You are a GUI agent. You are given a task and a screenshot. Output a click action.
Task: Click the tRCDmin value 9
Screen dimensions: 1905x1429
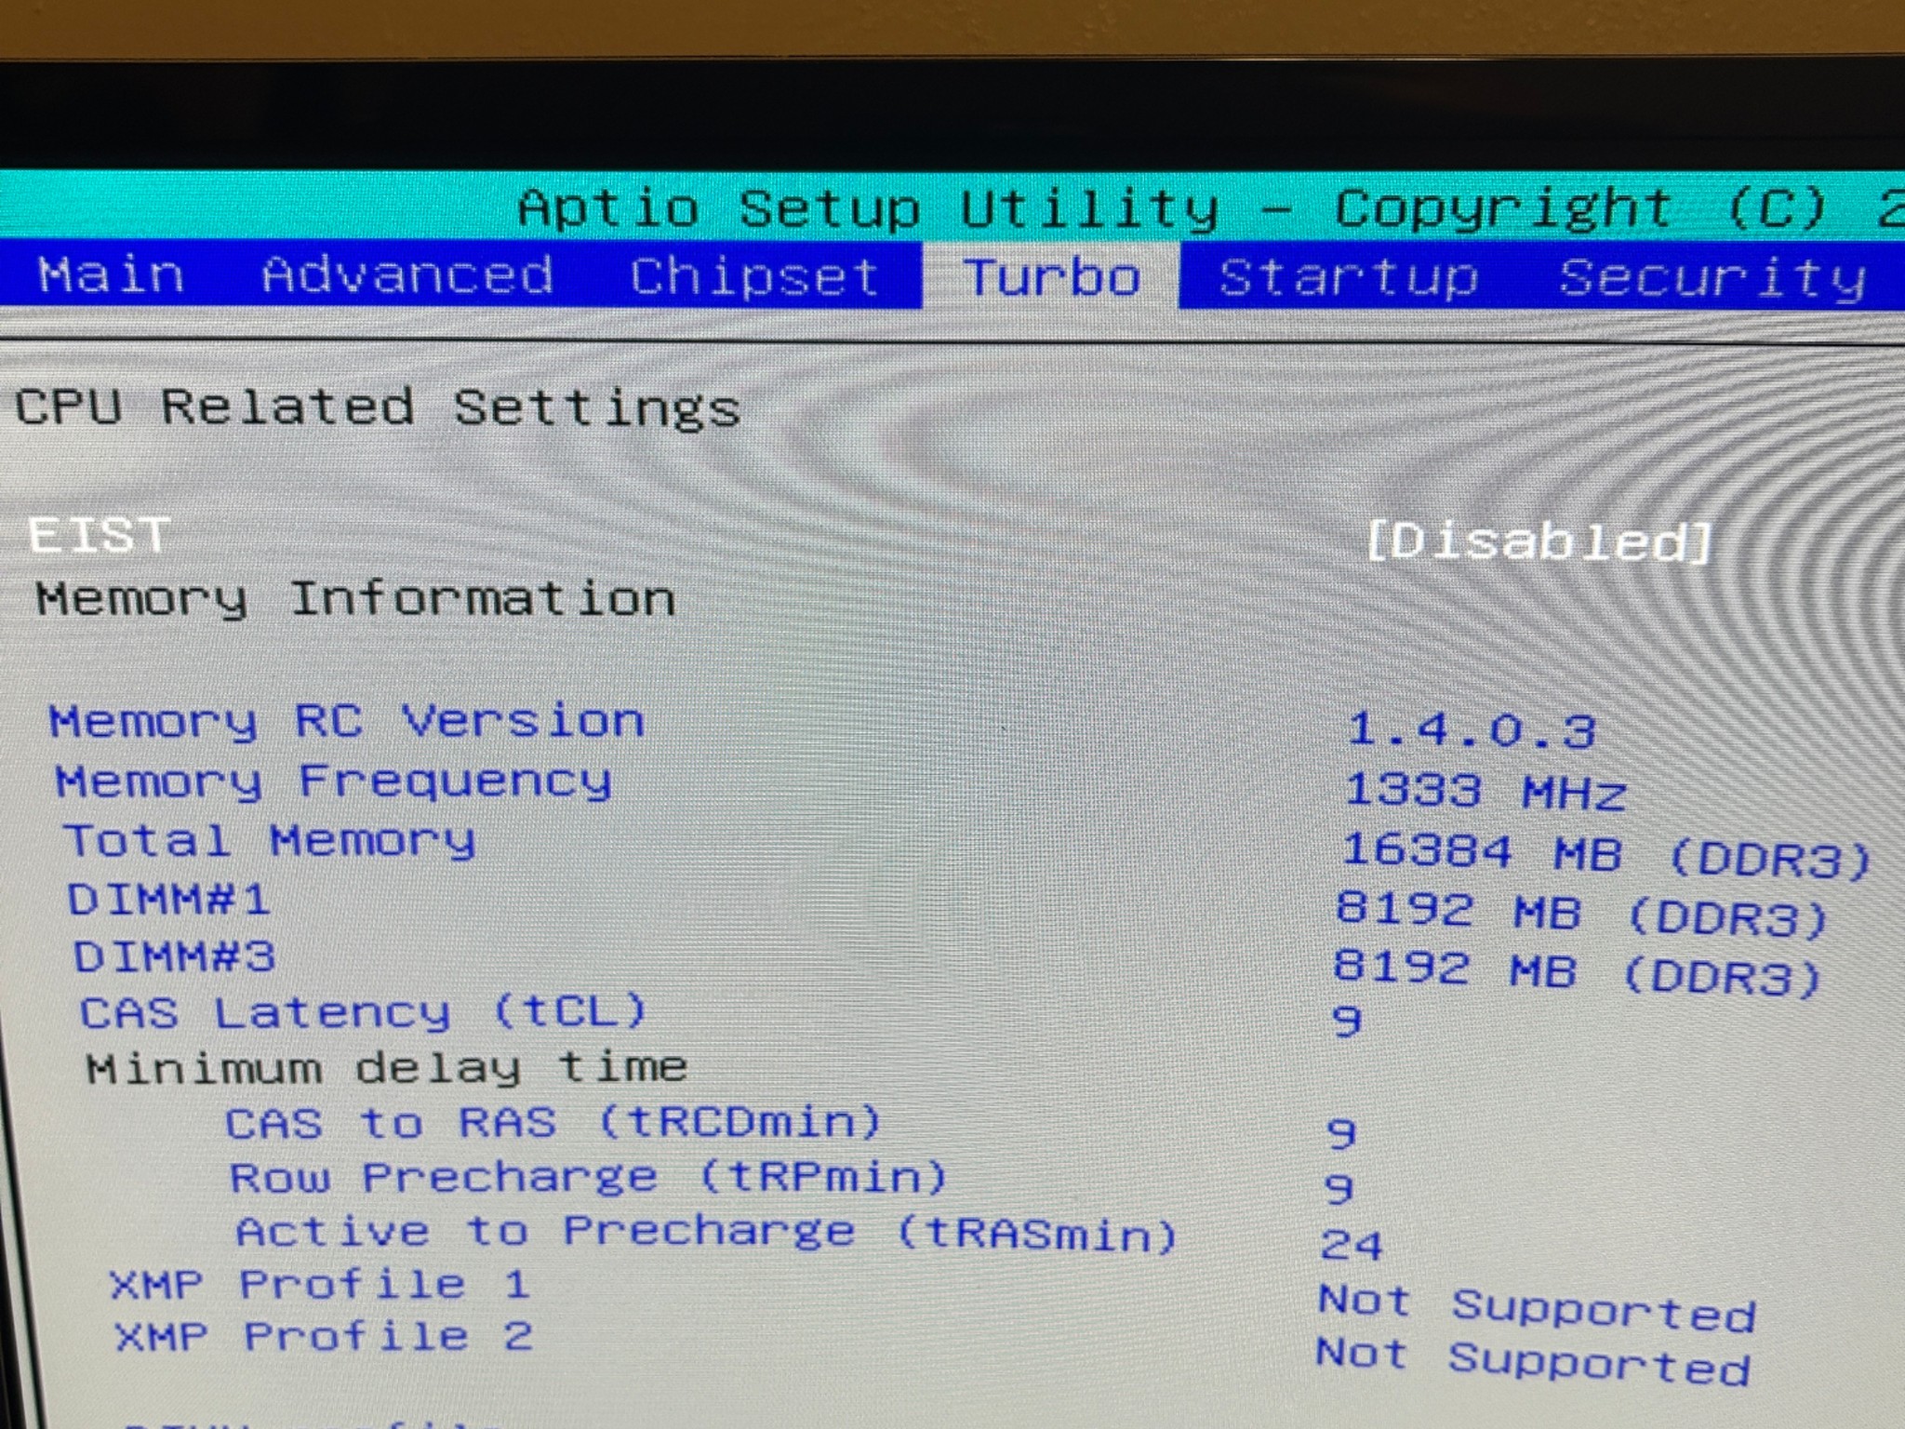pyautogui.click(x=1342, y=1133)
